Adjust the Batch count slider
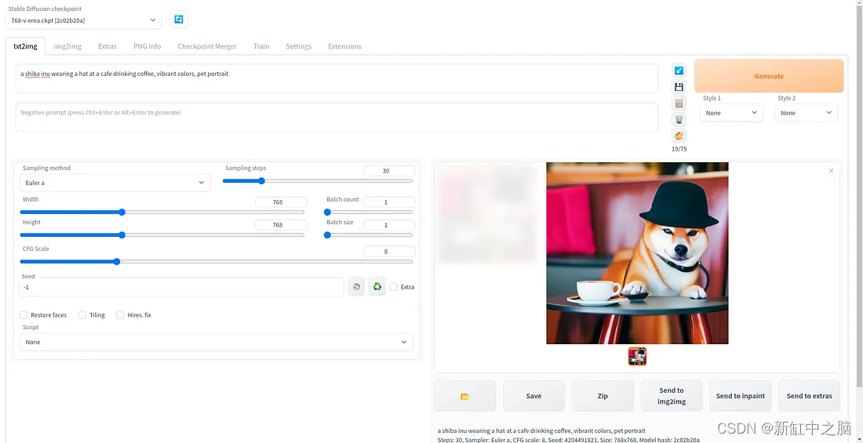The height and width of the screenshot is (443, 863). [x=368, y=212]
